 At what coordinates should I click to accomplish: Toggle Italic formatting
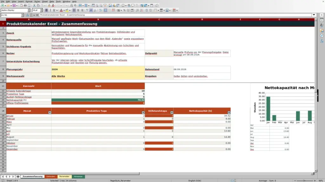(50, 10)
